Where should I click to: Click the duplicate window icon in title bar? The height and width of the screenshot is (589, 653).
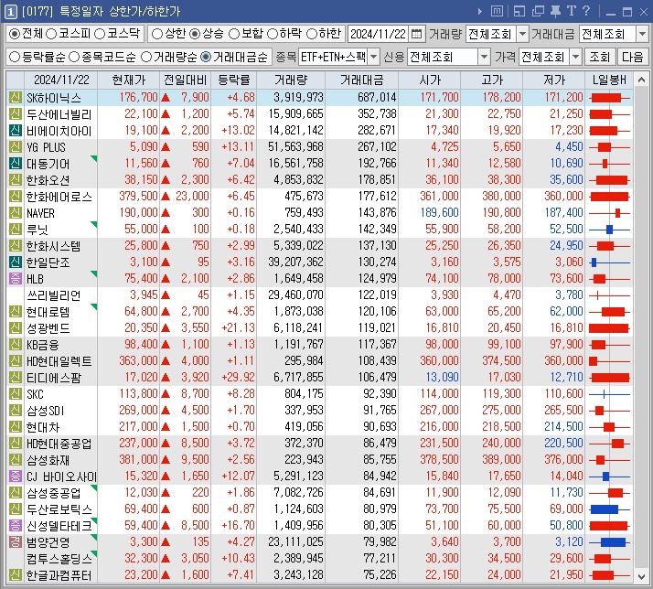pos(538,11)
